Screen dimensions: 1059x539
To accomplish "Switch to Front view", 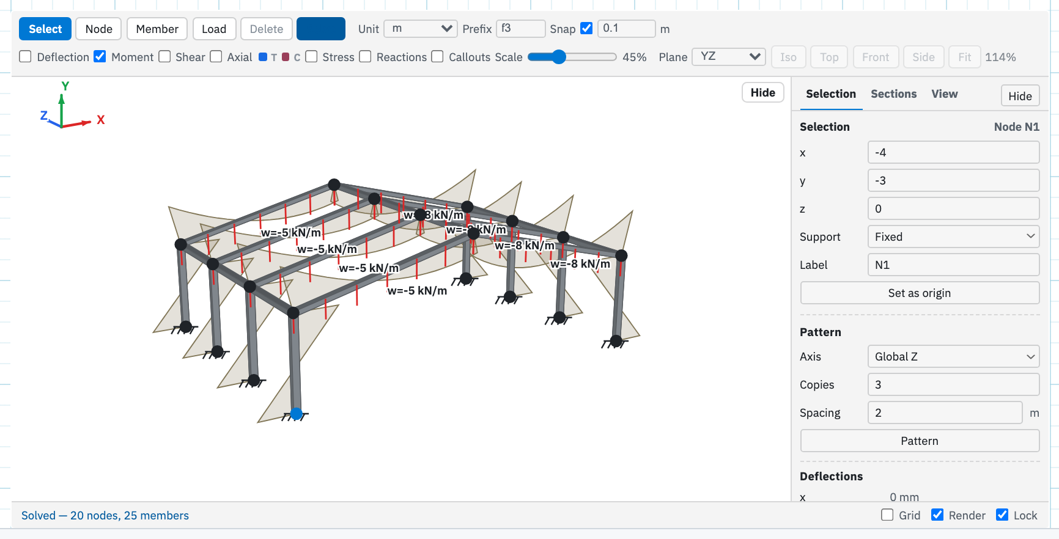I will coord(876,57).
